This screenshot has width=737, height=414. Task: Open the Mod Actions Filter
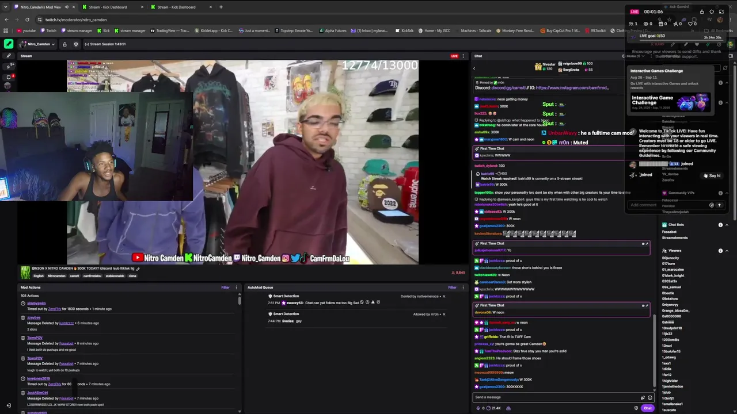[226, 287]
